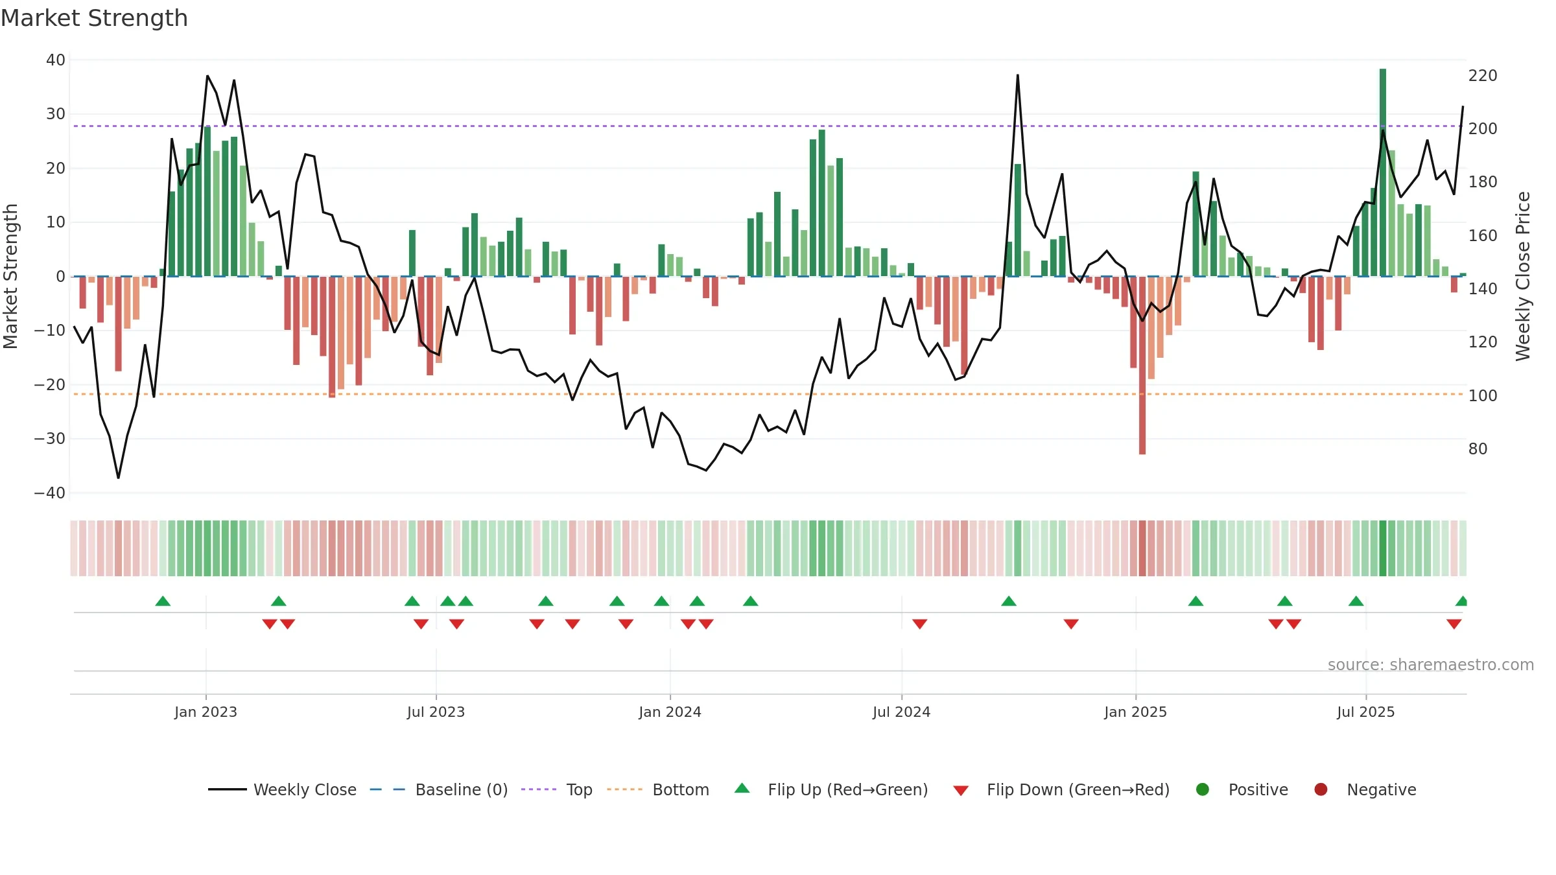Click the 220 tick on right axis
The height and width of the screenshot is (875, 1556).
[1483, 76]
